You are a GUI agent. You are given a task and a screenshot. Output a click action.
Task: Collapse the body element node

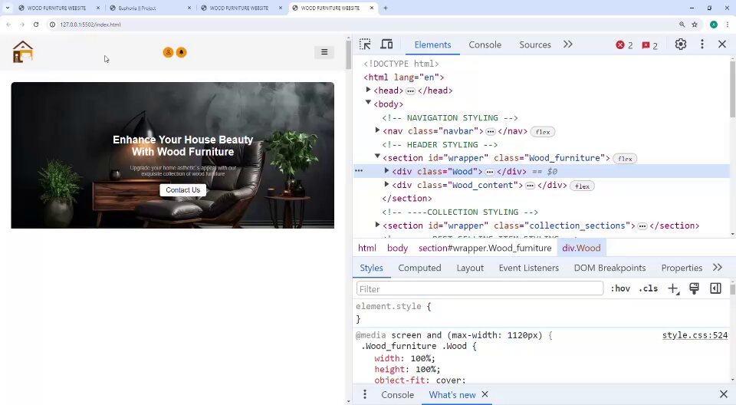(369, 103)
